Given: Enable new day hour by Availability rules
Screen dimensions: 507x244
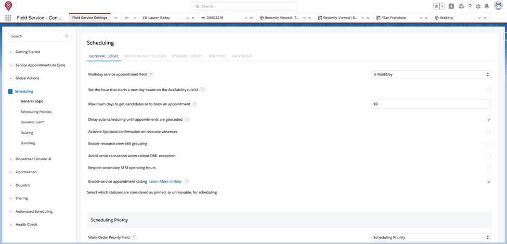Looking at the screenshot, I should (489, 90).
